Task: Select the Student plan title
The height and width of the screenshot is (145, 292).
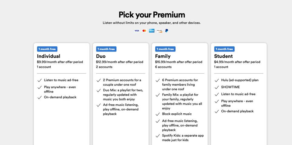Action: coord(223,56)
